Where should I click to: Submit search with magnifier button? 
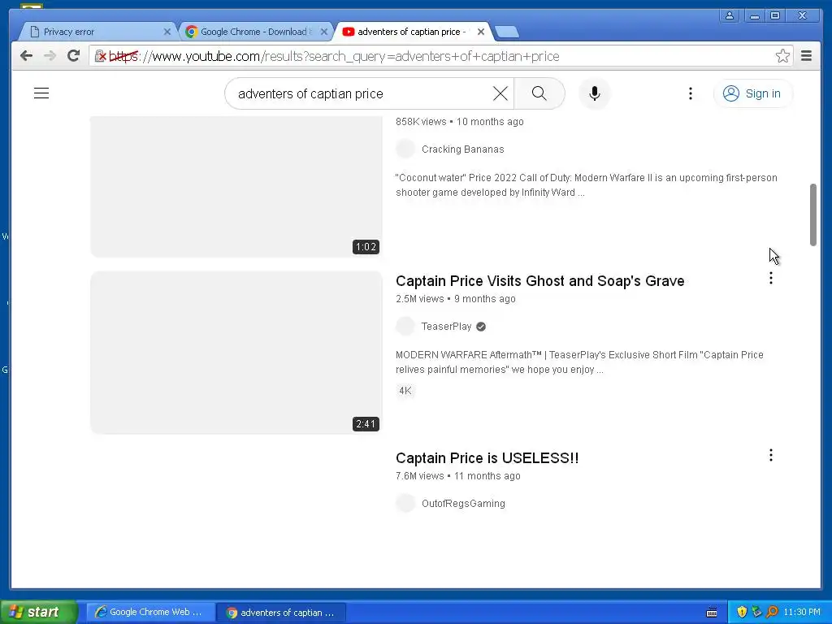coord(539,93)
